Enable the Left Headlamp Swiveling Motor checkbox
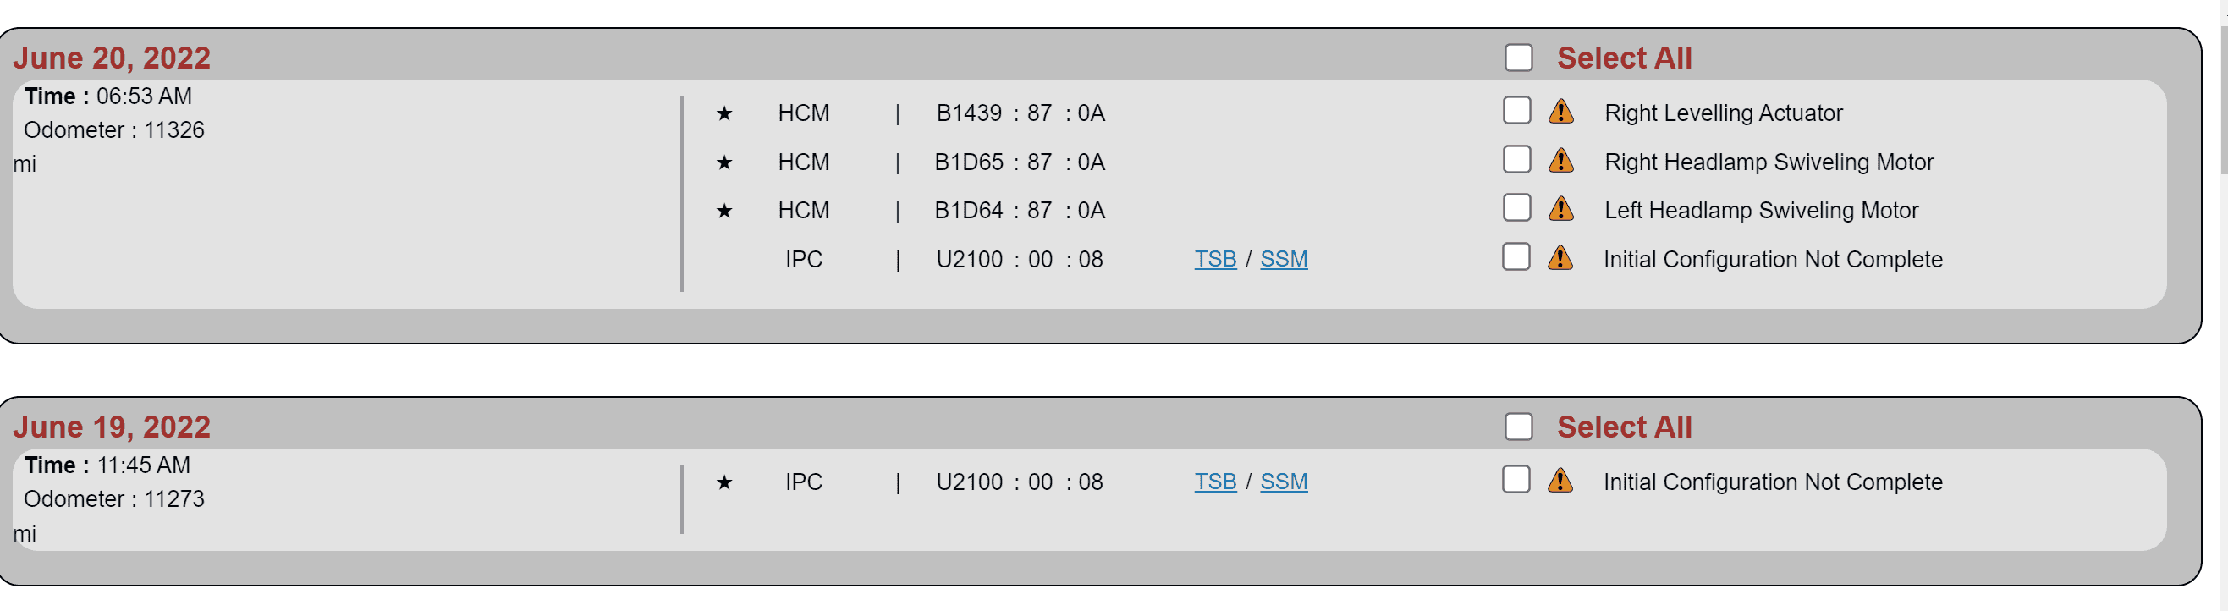The image size is (2228, 611). (1516, 208)
